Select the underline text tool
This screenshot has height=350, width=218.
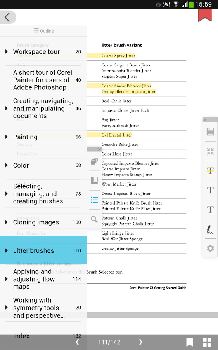point(210,210)
